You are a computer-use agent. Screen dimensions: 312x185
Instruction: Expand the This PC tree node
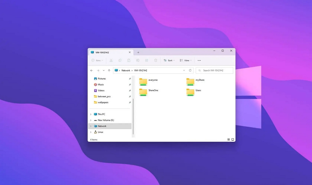(x=91, y=114)
